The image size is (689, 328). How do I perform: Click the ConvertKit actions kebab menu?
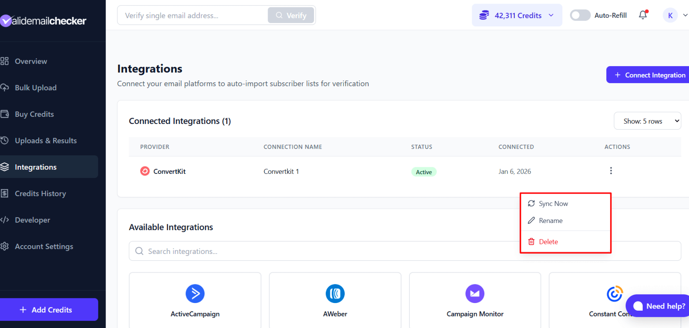coord(611,171)
